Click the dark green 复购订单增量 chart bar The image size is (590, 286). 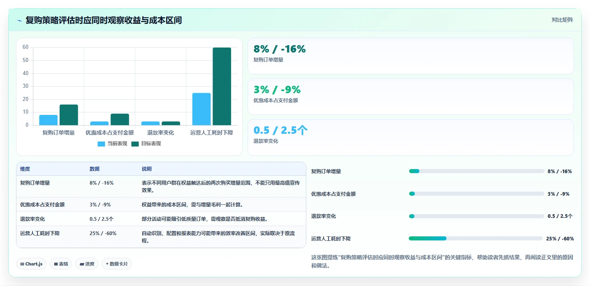click(69, 115)
